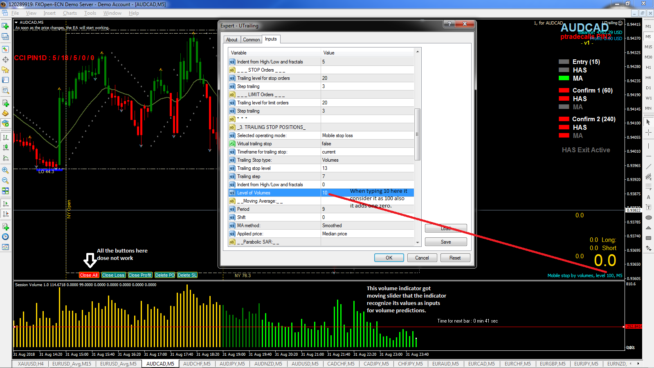
Task: Reset the expert input values
Action: (455, 258)
